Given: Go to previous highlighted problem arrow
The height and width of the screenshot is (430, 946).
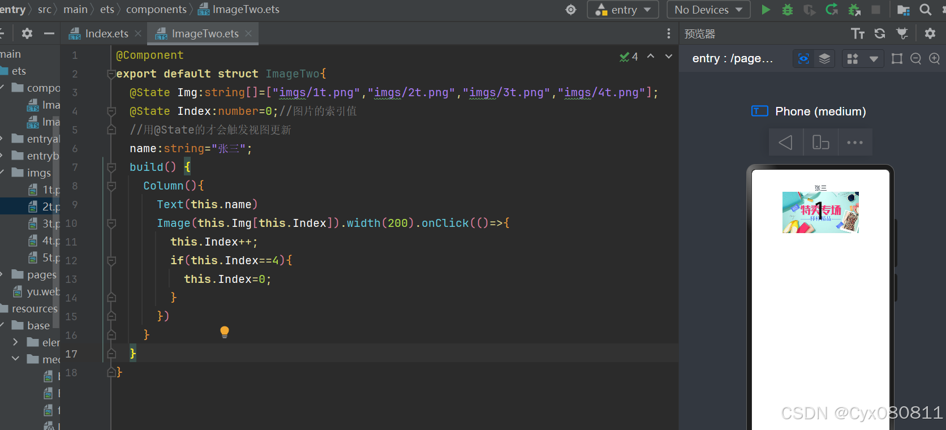Looking at the screenshot, I should (651, 56).
